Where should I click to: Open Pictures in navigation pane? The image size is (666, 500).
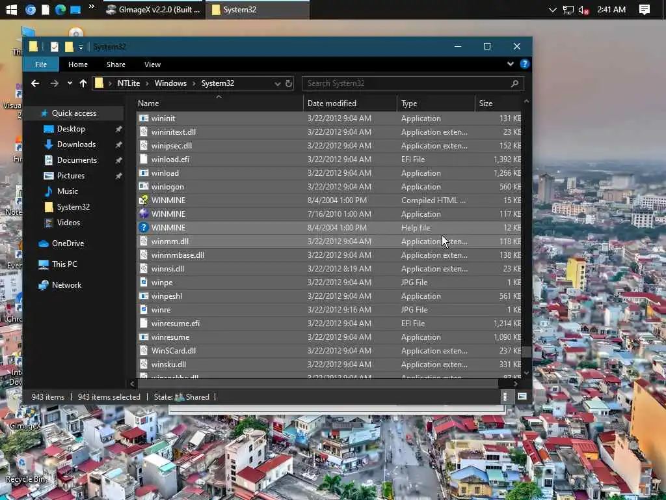70,176
